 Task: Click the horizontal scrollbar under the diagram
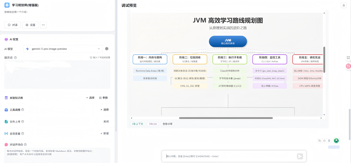tap(226, 118)
